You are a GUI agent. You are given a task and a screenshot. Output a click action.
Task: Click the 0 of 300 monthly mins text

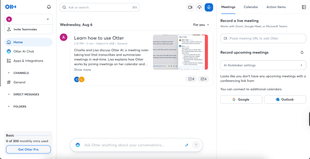27,141
